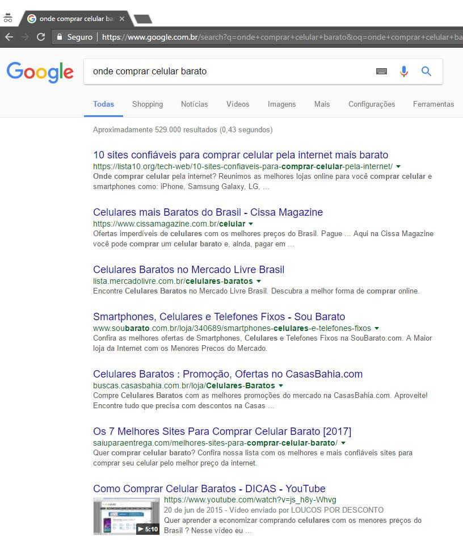Screen dimensions: 463x545
Task: Click the lista.mercadolivre.com.br green URL text
Action: 173,281
